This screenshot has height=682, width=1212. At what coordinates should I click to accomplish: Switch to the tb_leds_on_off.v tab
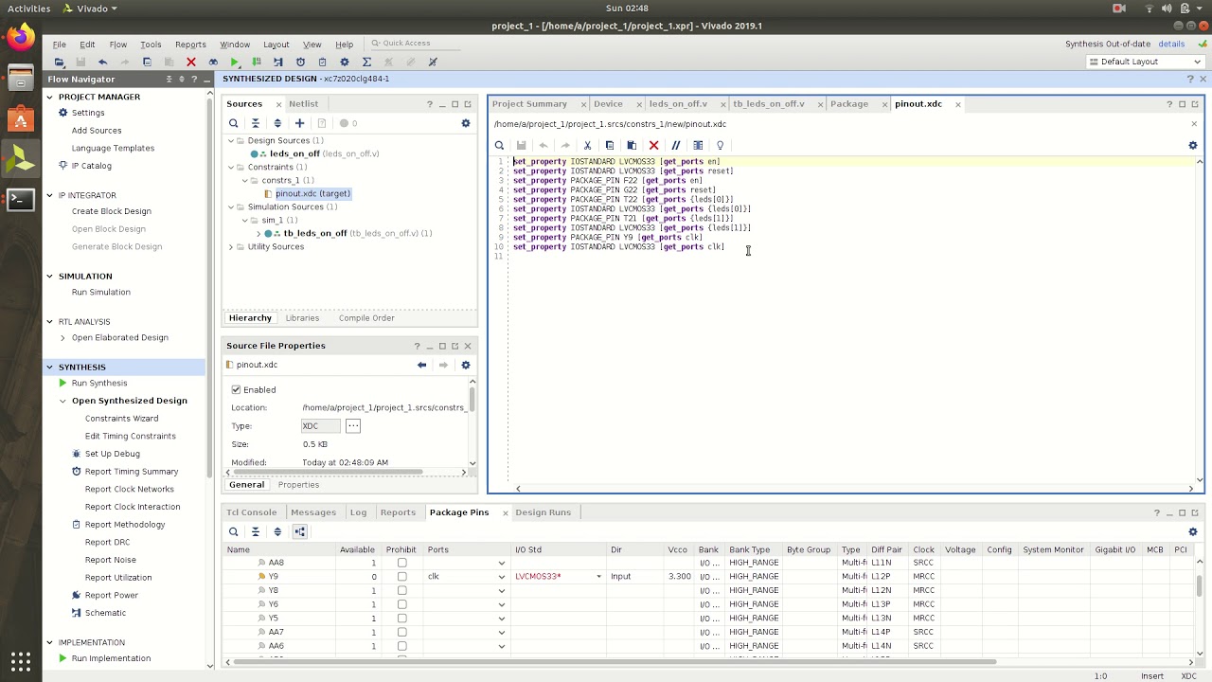(768, 104)
